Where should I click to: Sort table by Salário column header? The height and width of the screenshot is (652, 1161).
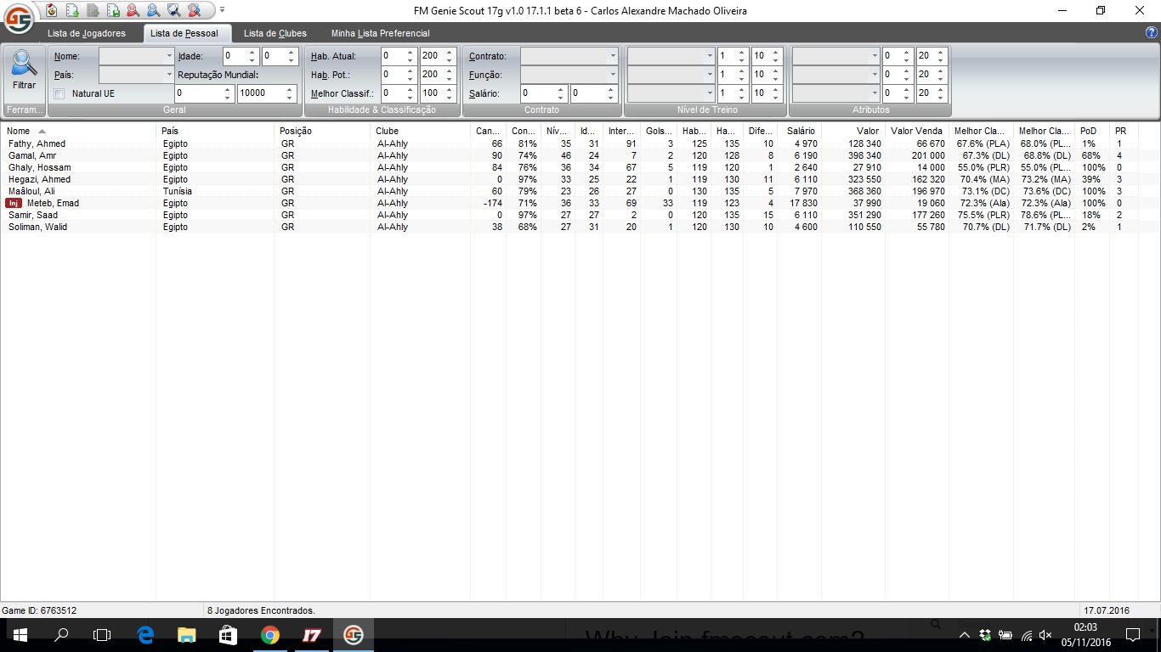tap(800, 131)
